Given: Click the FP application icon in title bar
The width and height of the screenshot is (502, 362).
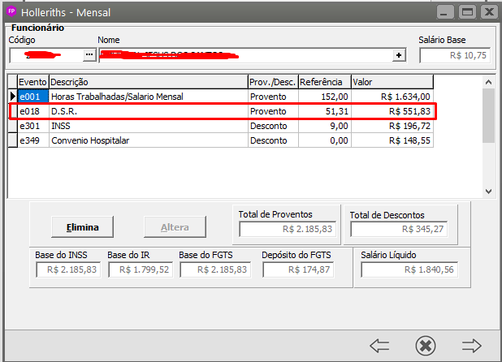Looking at the screenshot, I should 12,12.
